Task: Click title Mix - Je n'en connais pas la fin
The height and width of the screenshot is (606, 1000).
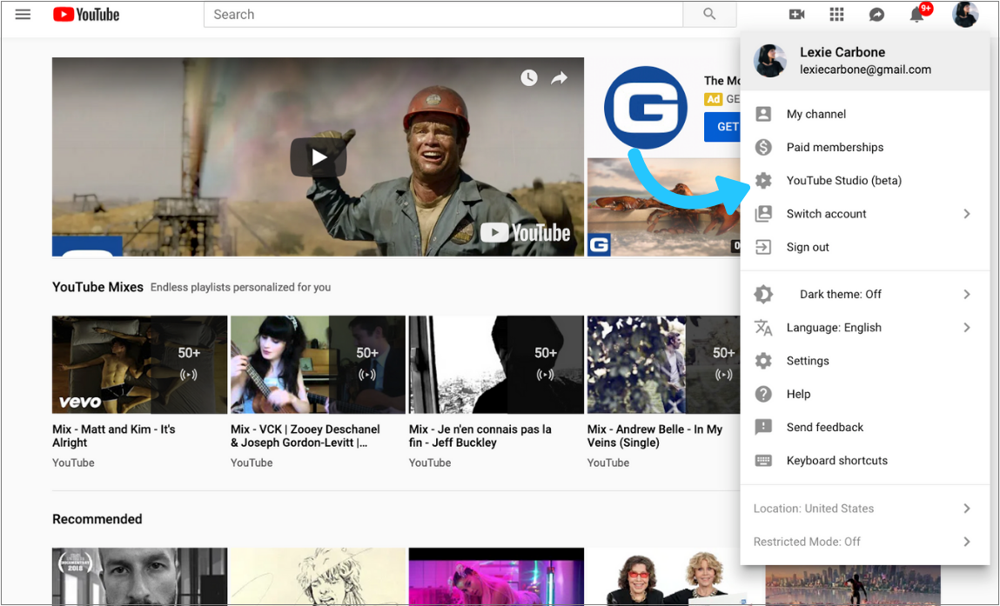Action: pyautogui.click(x=480, y=436)
